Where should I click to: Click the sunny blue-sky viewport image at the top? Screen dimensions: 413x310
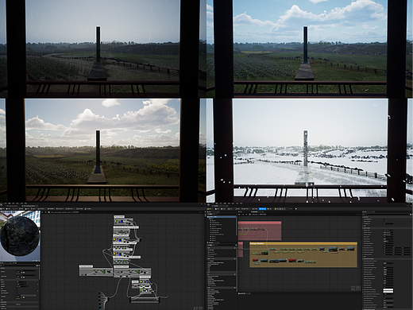[310, 48]
